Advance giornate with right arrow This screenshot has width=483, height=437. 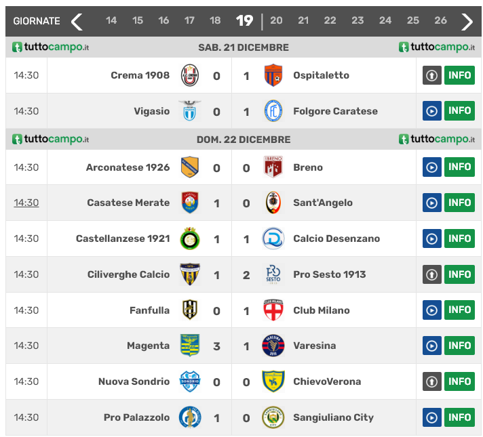[x=467, y=22]
